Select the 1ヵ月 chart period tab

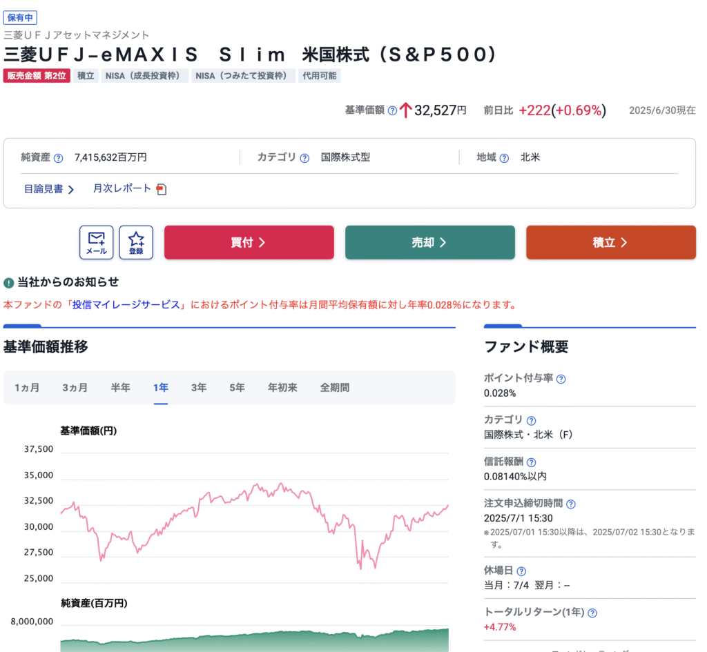tap(27, 388)
